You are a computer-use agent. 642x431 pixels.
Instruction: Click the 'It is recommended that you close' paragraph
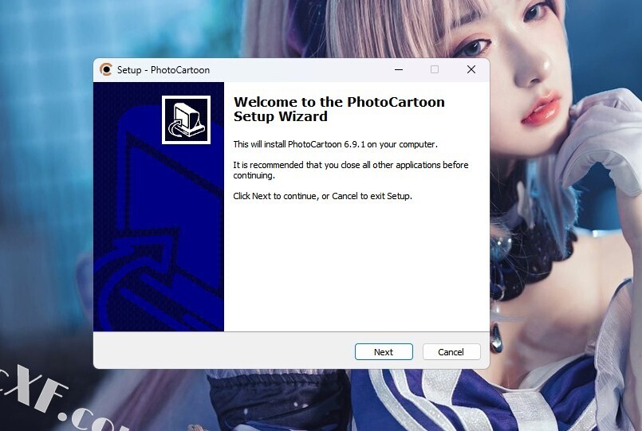(x=351, y=170)
